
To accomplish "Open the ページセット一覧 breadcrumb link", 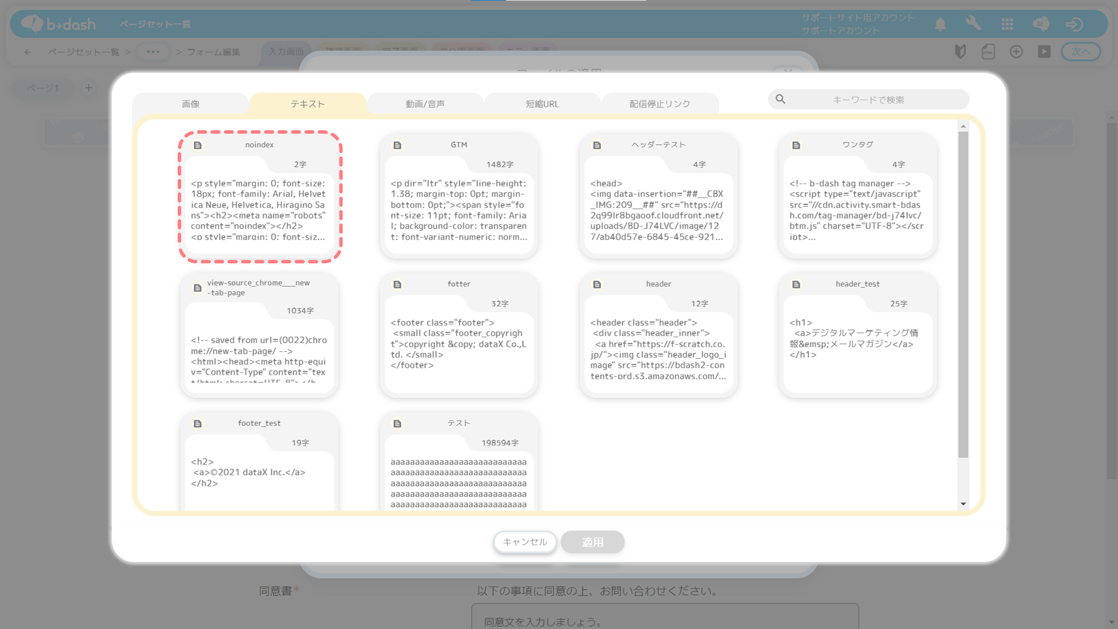I will [83, 52].
